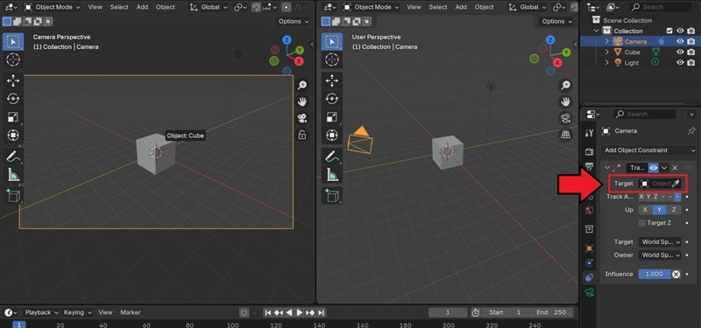Open the Output properties tab
701x328 pixels.
click(x=589, y=166)
